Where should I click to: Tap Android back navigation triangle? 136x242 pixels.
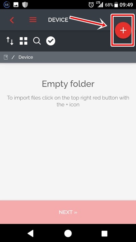pyautogui.click(x=31, y=234)
